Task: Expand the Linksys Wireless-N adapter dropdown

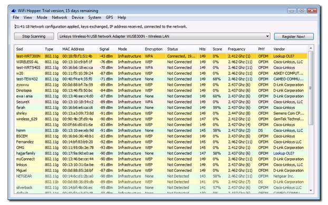Action: (x=267, y=36)
